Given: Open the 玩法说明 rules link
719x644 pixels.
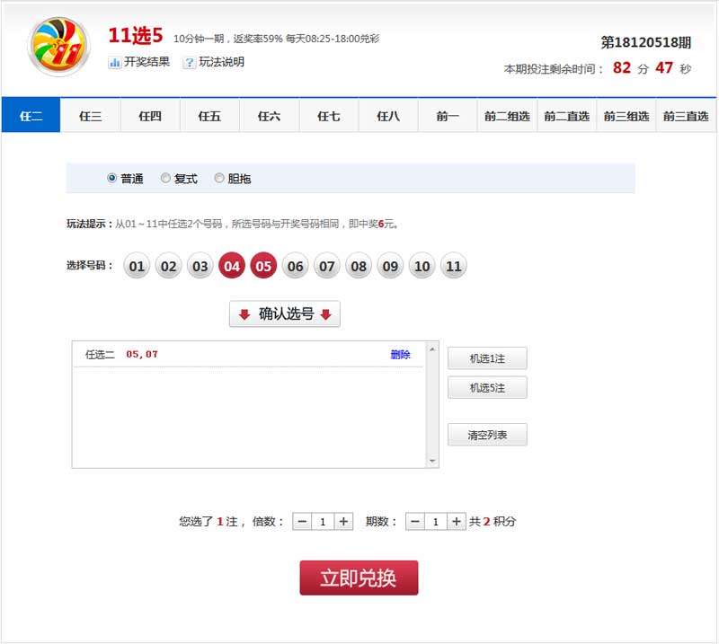Looking at the screenshot, I should (221, 62).
